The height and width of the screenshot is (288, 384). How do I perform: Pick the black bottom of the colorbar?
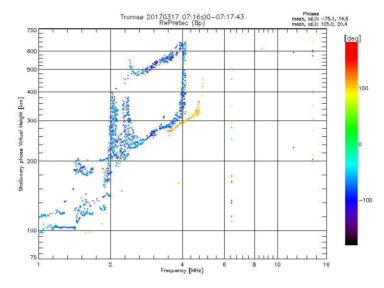coord(351,242)
